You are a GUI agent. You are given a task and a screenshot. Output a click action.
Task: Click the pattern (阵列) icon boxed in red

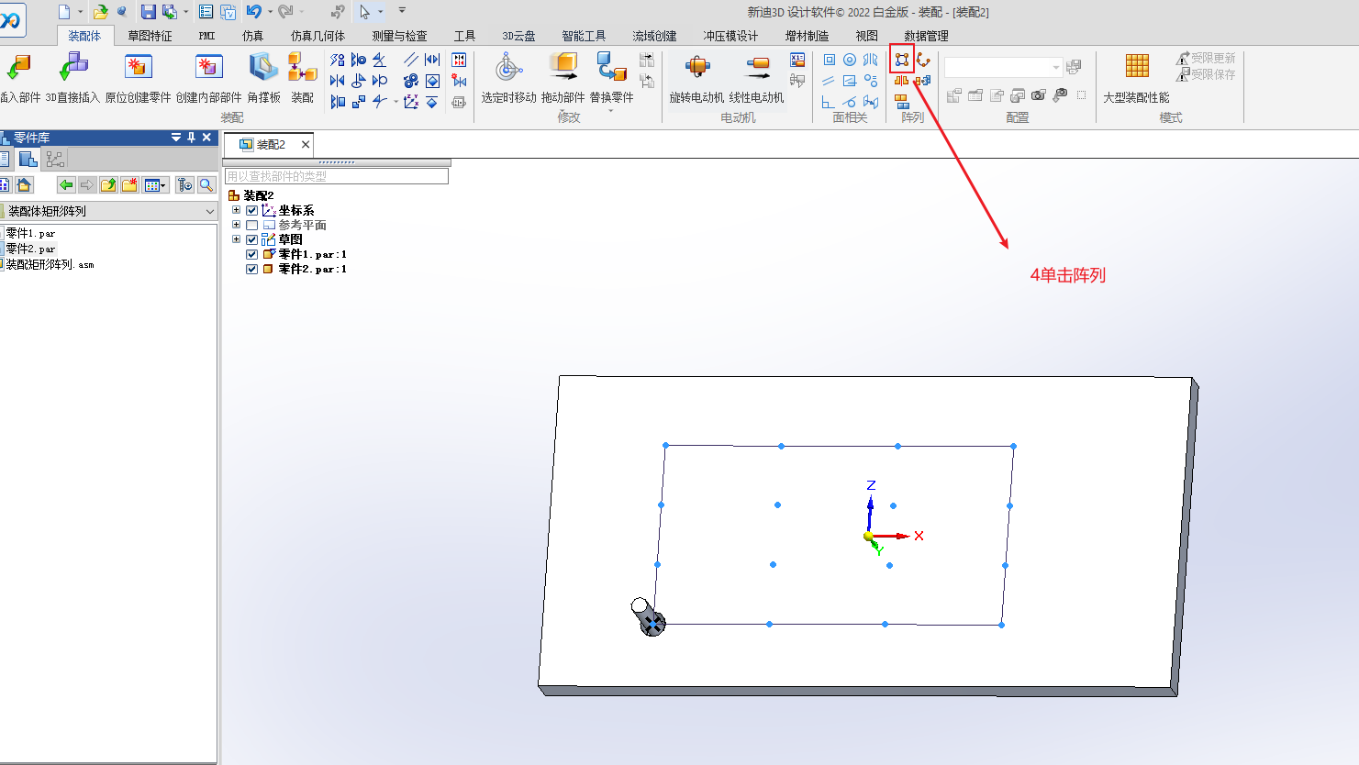click(902, 60)
